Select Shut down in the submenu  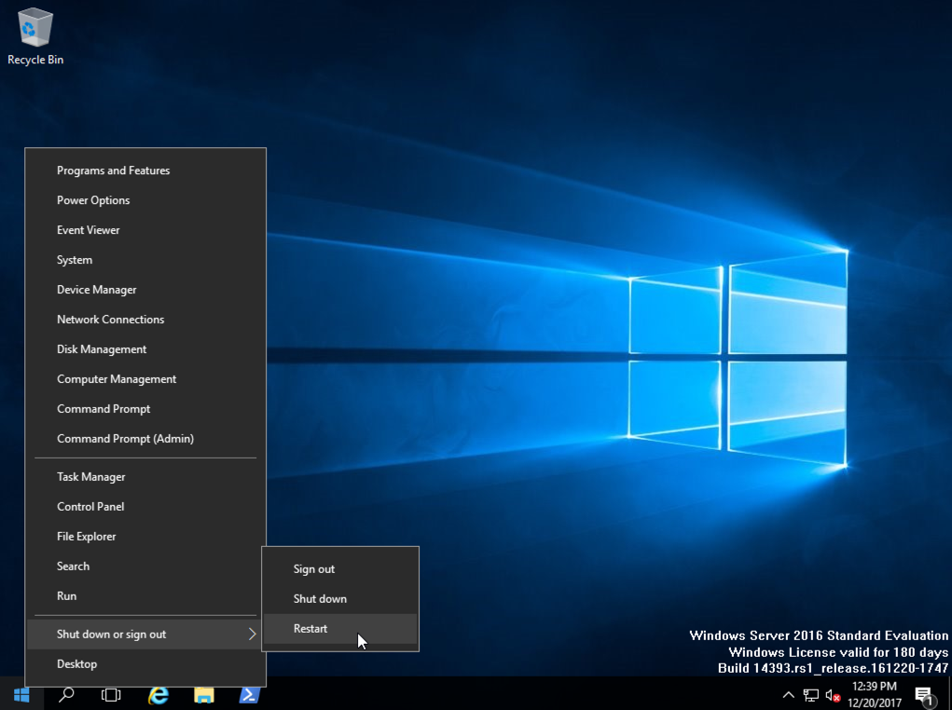click(x=320, y=599)
